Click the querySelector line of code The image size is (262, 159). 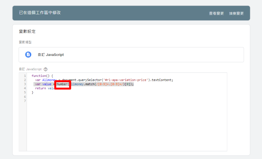click(104, 80)
